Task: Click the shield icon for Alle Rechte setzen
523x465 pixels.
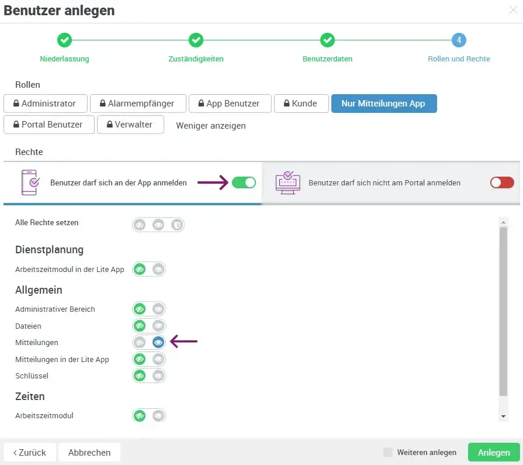Action: coord(176,225)
